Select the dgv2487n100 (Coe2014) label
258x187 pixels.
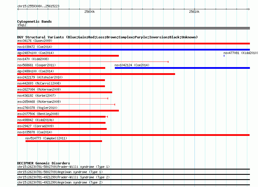(36, 53)
